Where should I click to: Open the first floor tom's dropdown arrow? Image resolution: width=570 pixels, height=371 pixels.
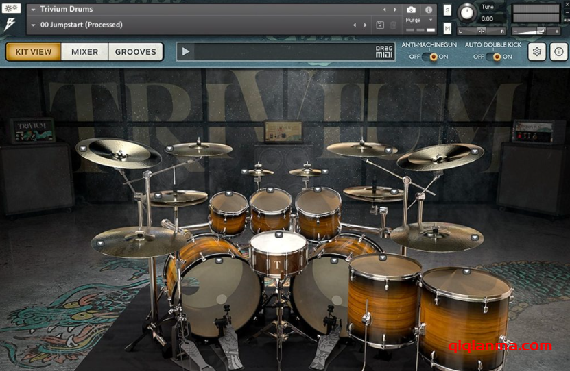[383, 257]
